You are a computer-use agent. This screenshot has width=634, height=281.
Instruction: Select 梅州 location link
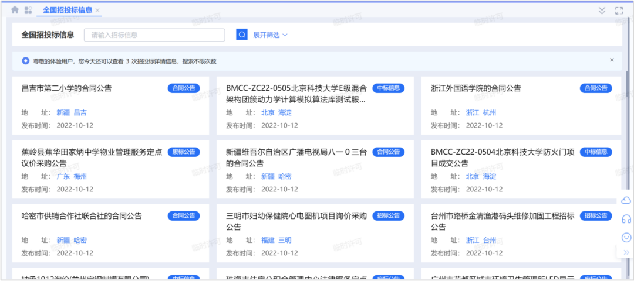click(80, 176)
